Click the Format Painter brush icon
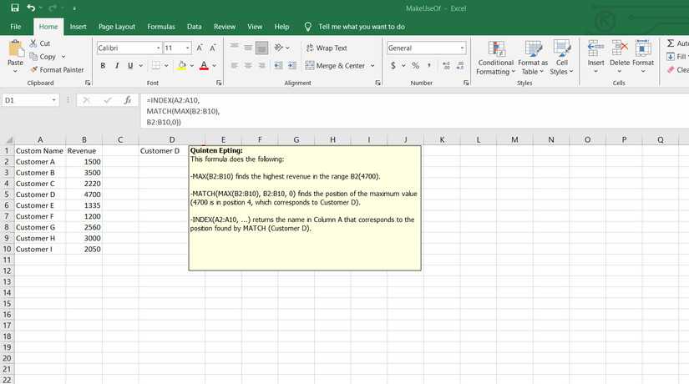The width and height of the screenshot is (689, 384). point(33,70)
